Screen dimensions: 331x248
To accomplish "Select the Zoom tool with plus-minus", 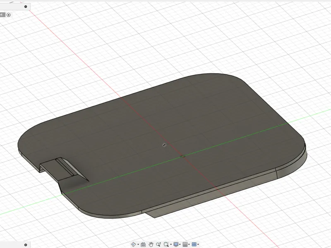I will [x=158, y=244].
